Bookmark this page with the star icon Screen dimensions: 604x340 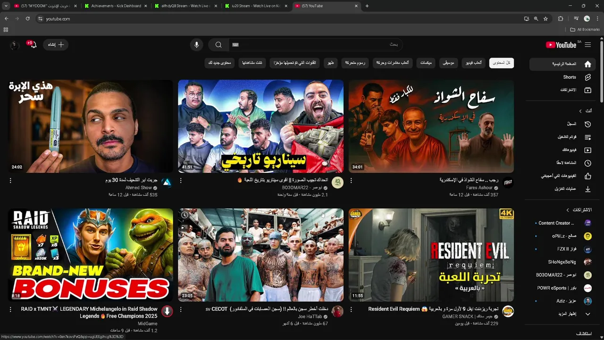tap(545, 18)
